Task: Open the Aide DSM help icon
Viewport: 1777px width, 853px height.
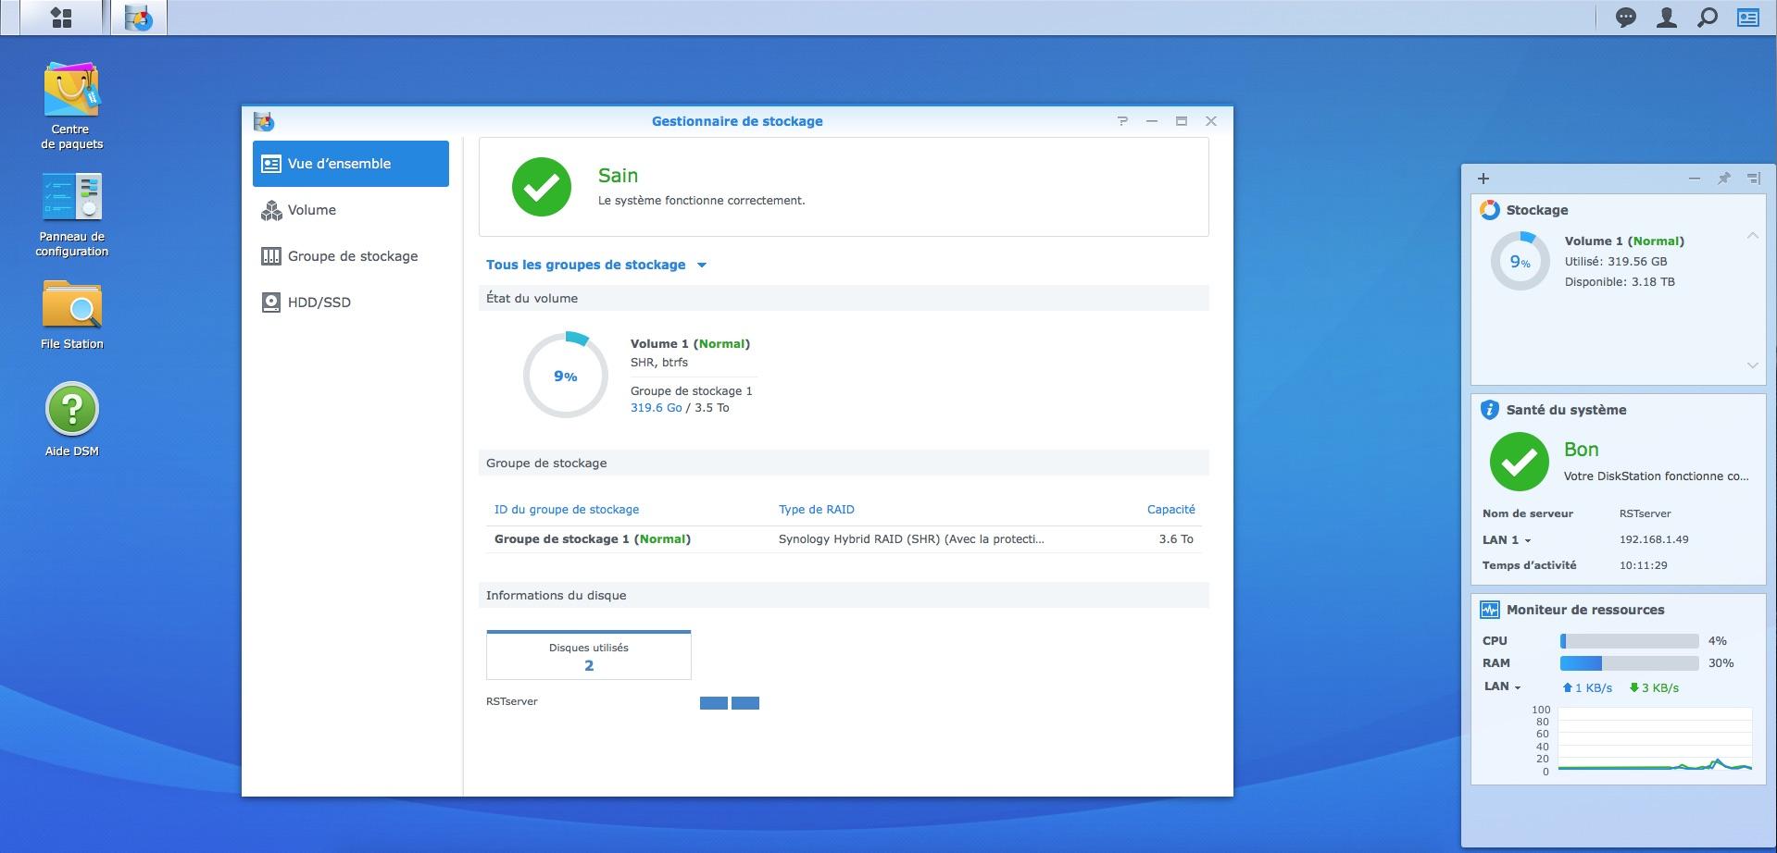Action: [71, 410]
